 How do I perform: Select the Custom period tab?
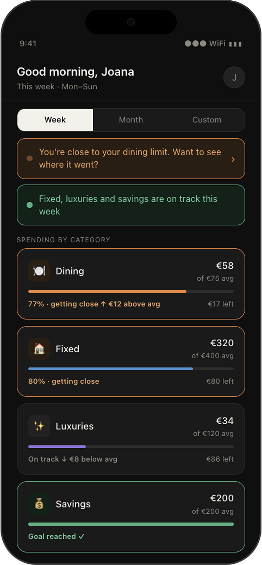pyautogui.click(x=207, y=120)
